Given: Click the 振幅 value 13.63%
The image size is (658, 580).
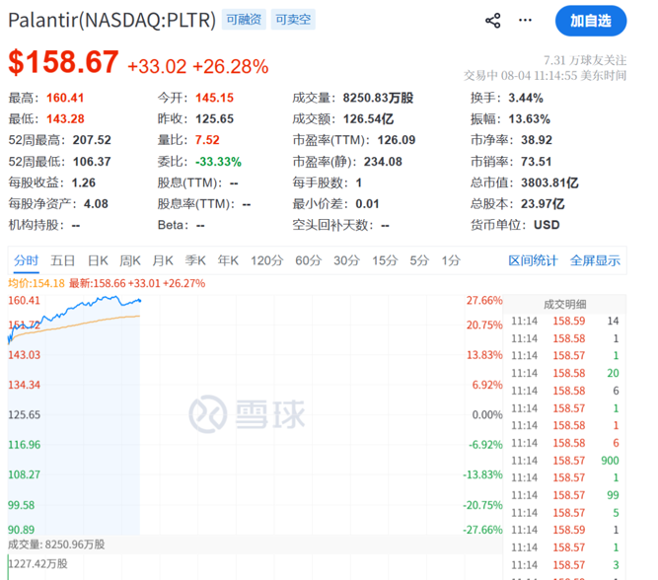Looking at the screenshot, I should pos(529,118).
